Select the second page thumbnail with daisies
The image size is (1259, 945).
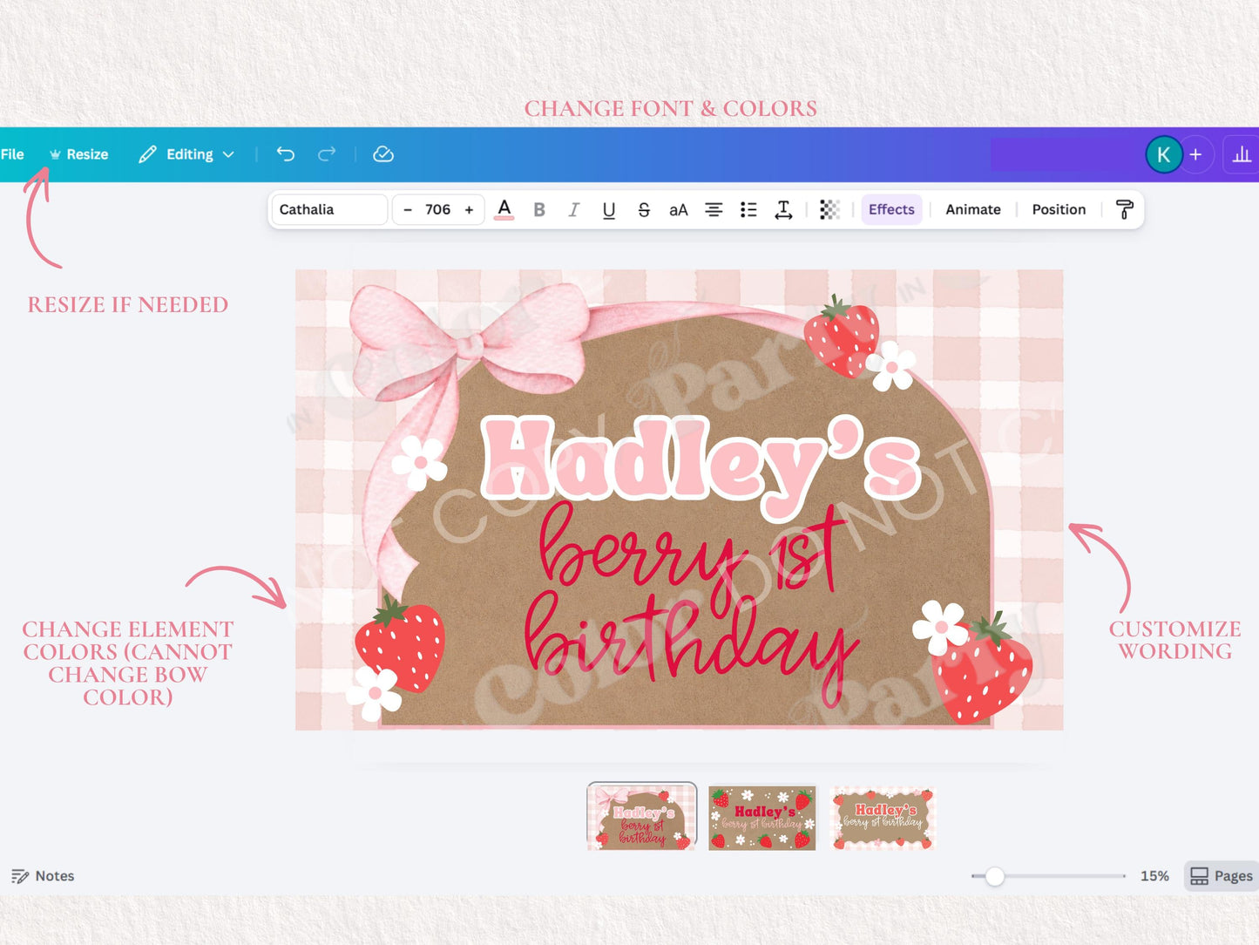coord(762,818)
